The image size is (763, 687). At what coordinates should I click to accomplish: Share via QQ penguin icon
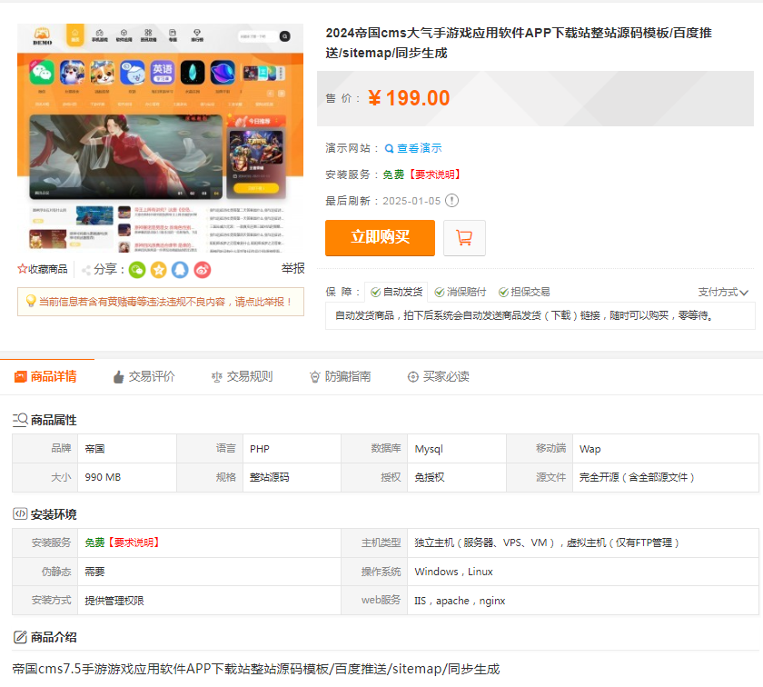coord(181,269)
